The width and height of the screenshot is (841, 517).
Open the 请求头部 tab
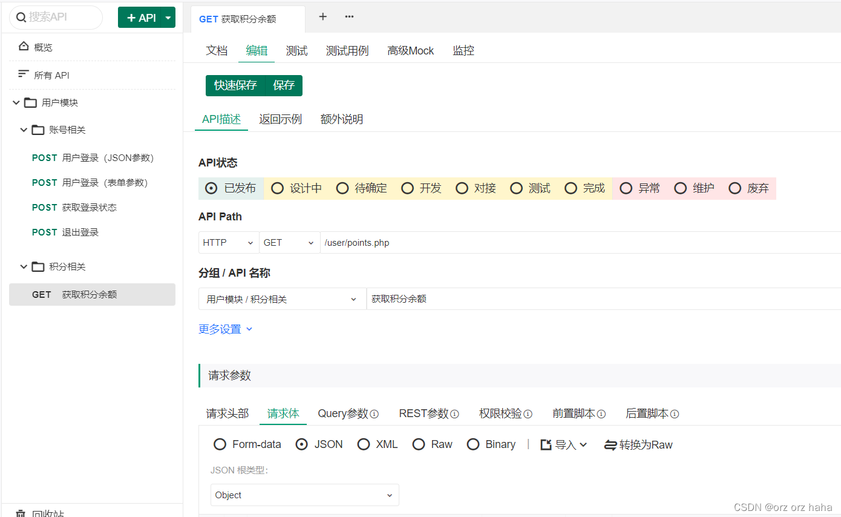227,413
